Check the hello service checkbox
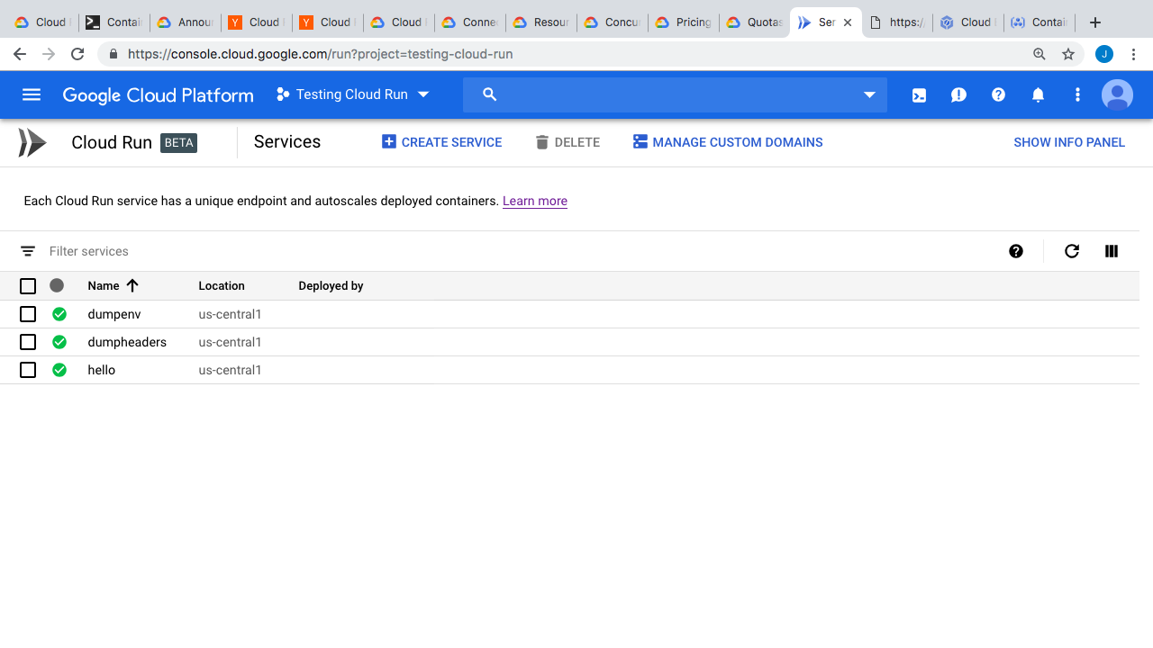 28,370
